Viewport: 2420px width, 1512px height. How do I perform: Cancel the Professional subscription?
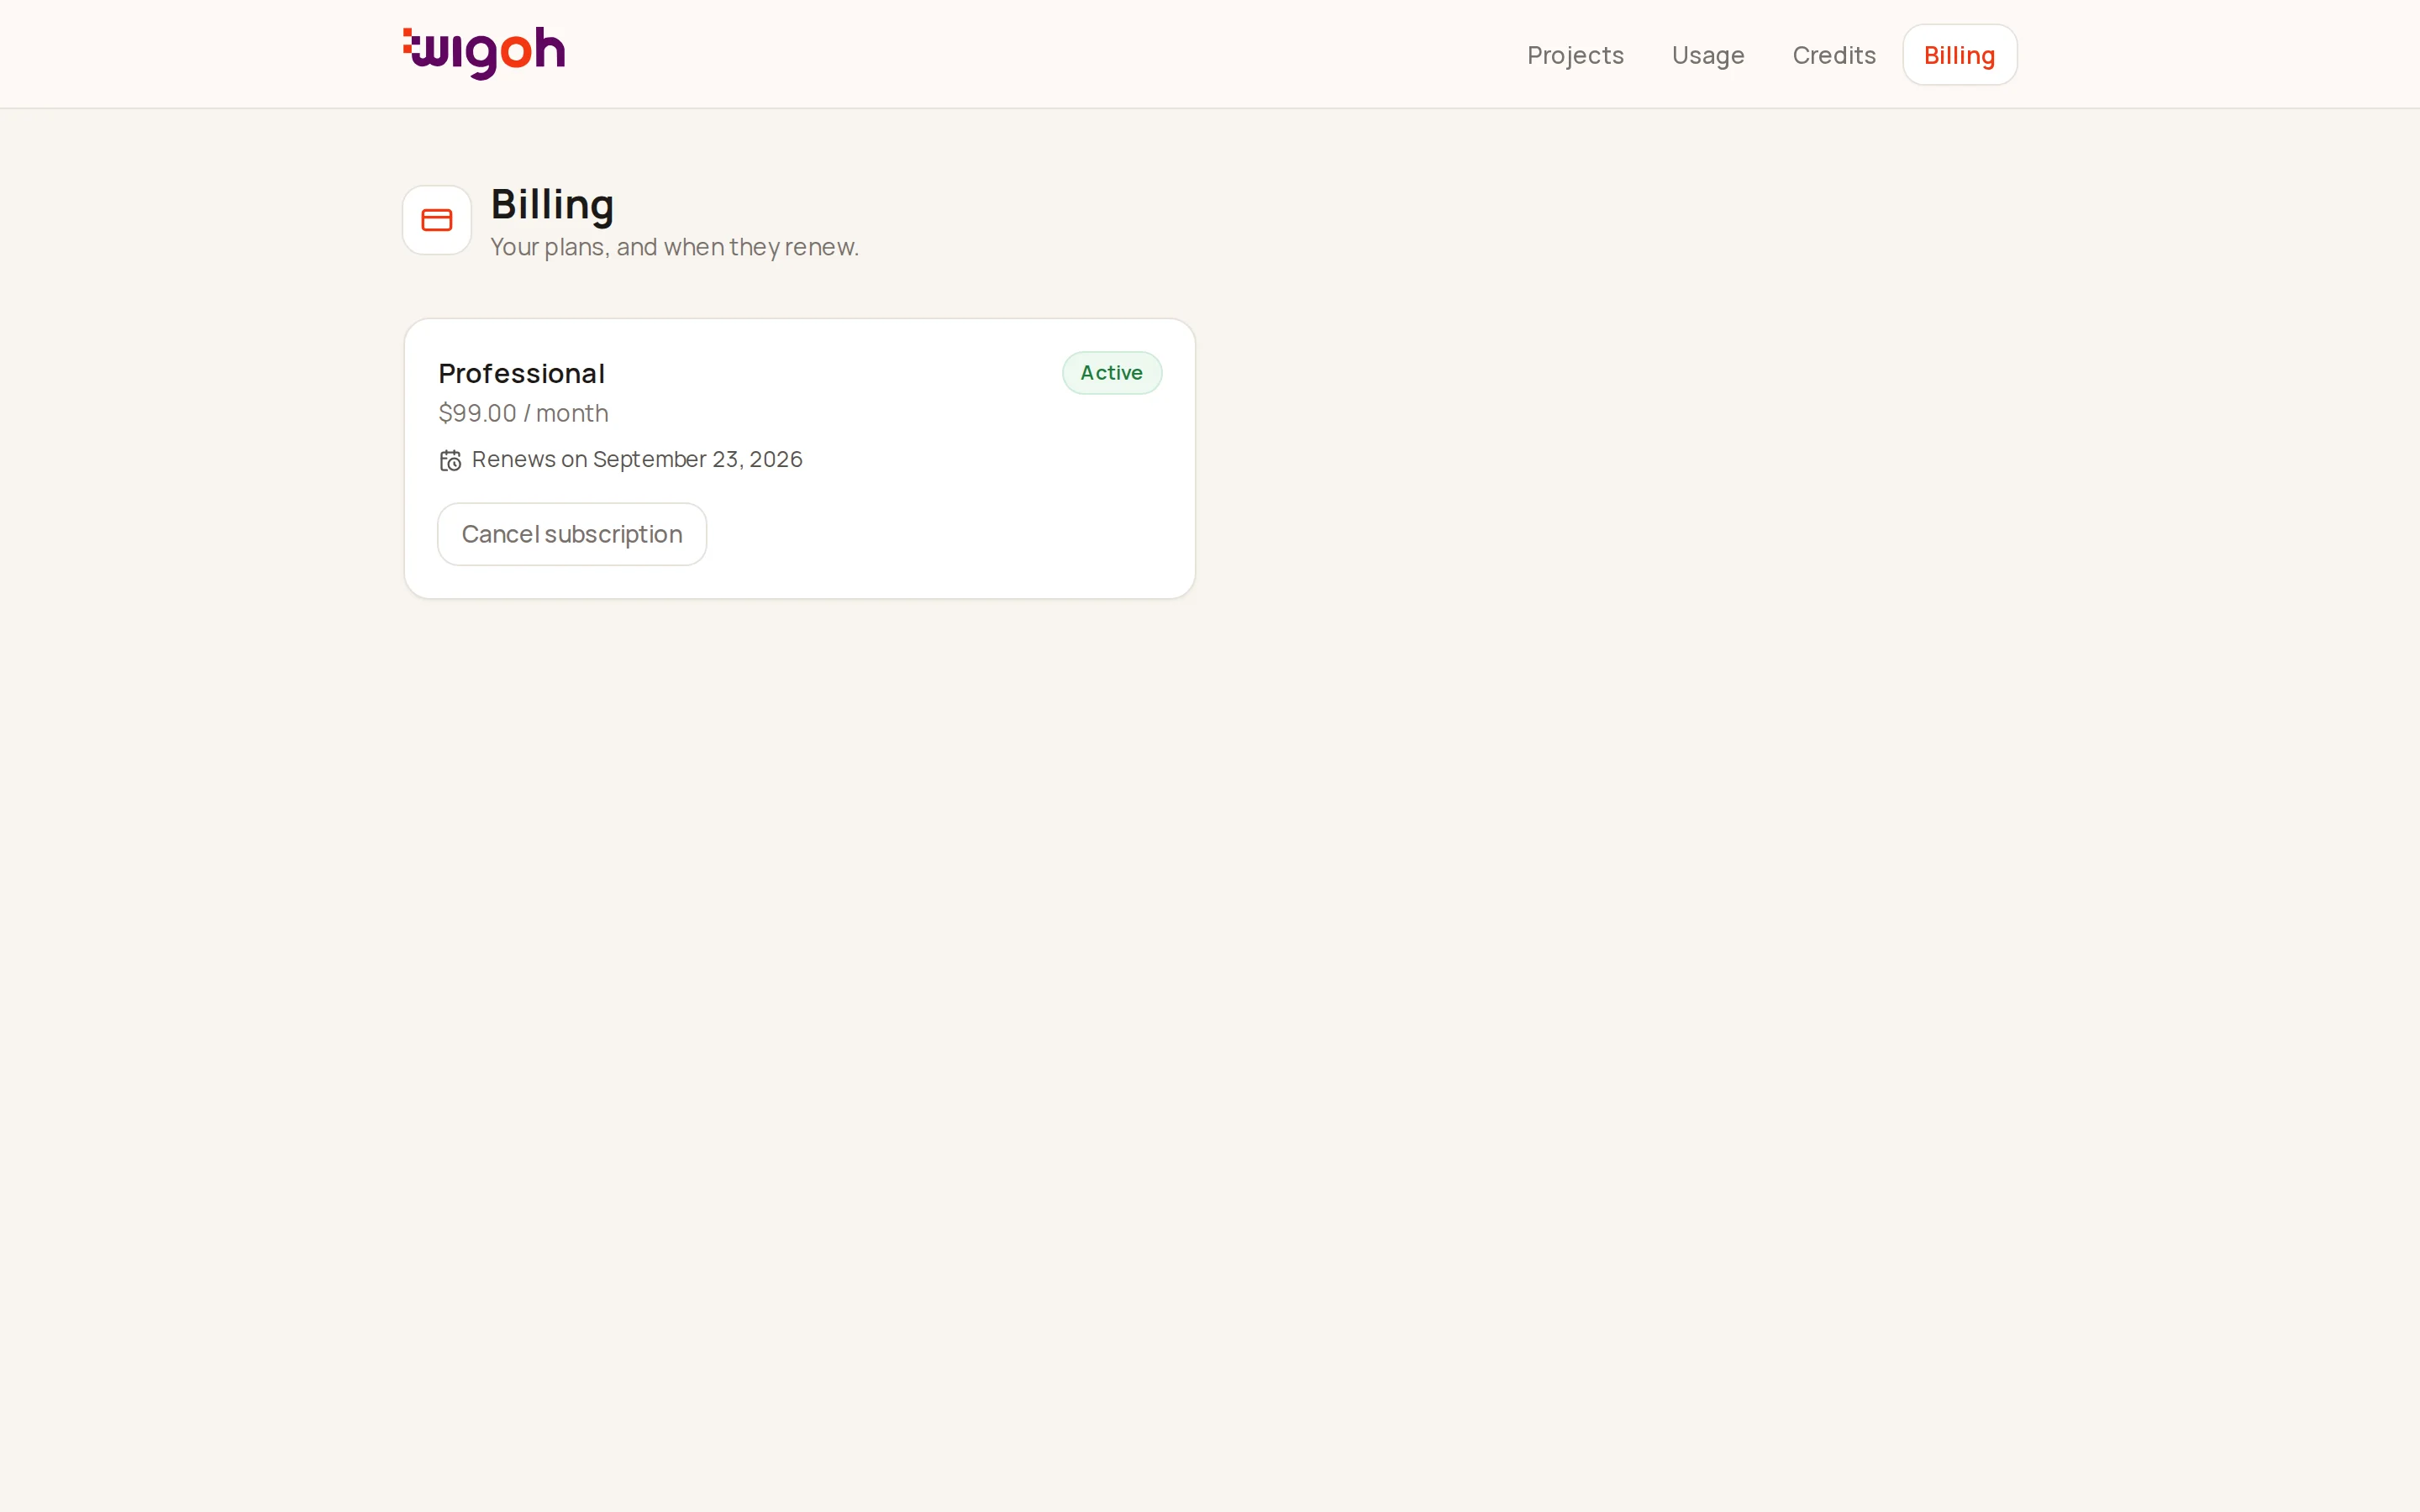click(572, 534)
